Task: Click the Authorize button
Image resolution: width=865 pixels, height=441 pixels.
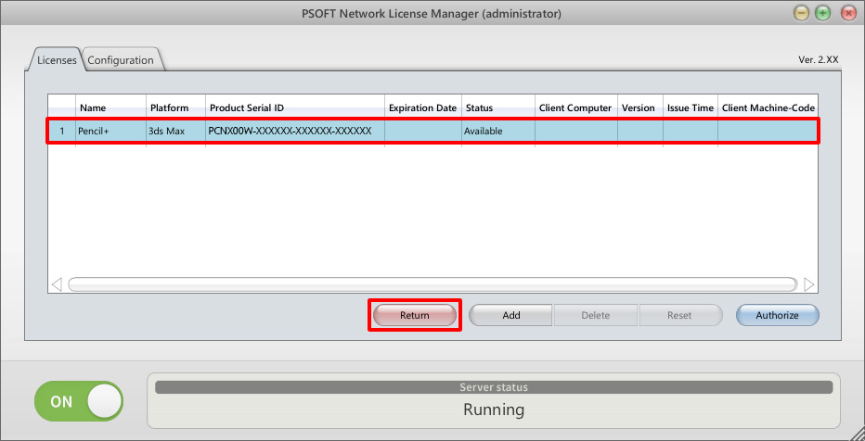Action: [x=777, y=315]
